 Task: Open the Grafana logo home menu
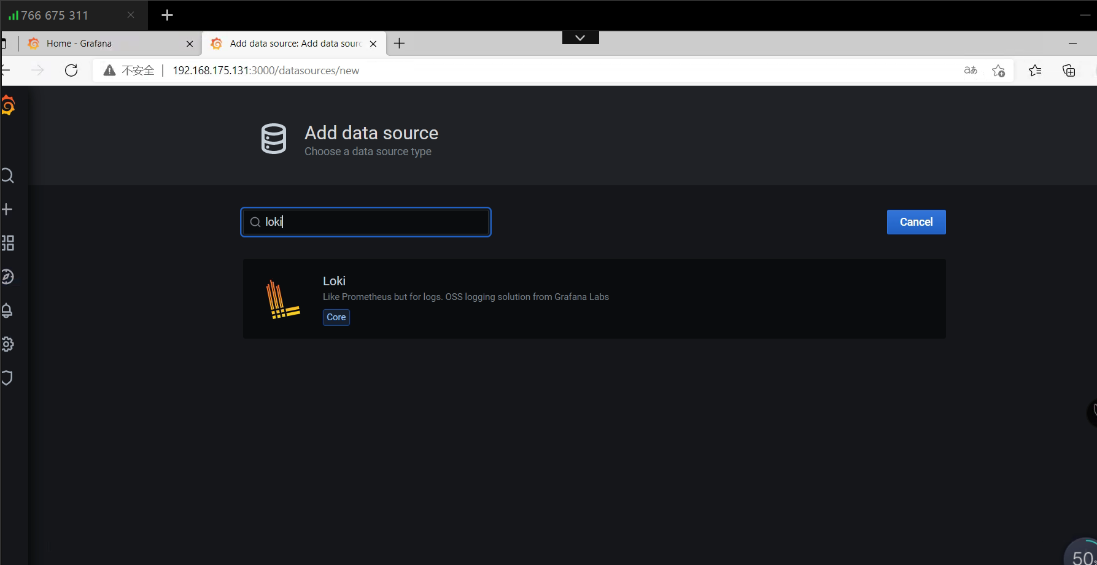(x=7, y=106)
